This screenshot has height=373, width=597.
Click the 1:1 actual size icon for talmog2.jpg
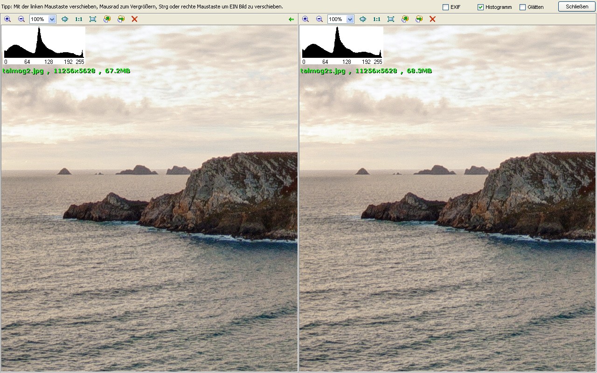[79, 19]
